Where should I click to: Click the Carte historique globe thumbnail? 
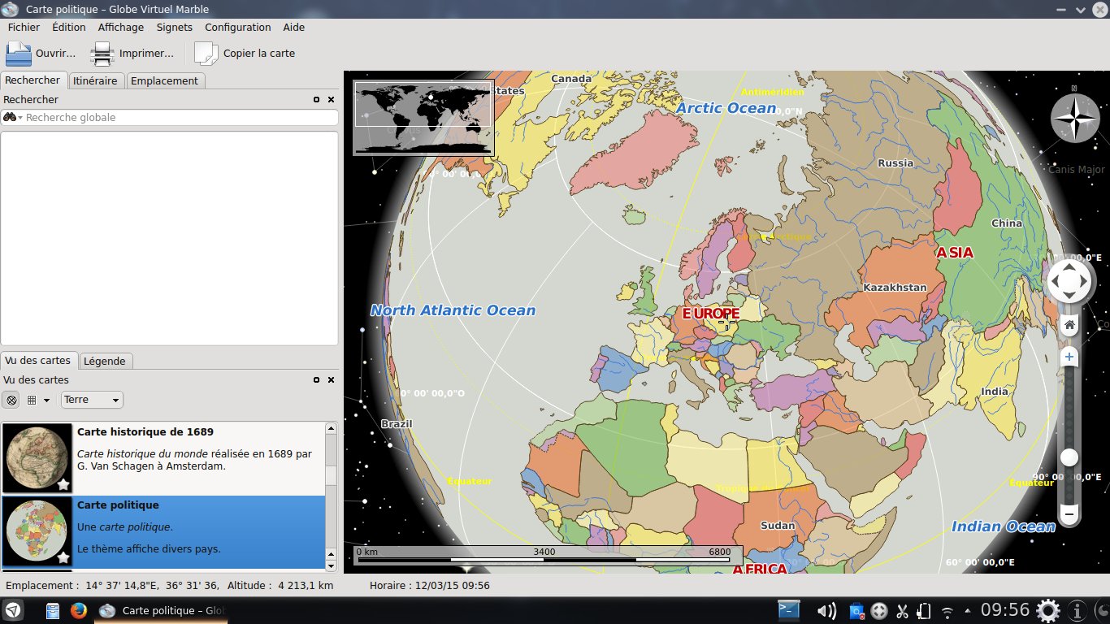pyautogui.click(x=37, y=458)
